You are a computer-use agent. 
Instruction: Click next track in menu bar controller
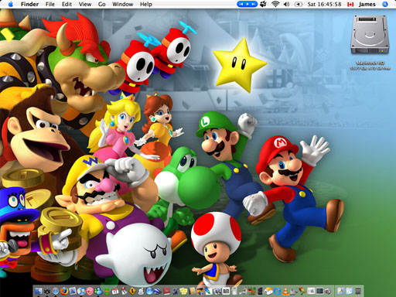tap(254, 4)
